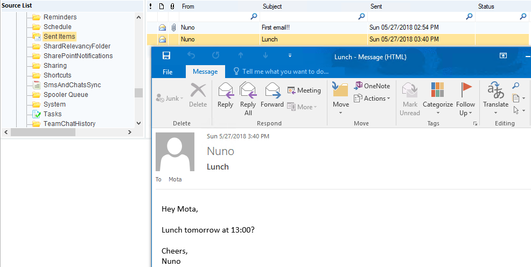Open Customize Quick Access Toolbar dropdown
Image resolution: width=531 pixels, height=267 pixels.
290,55
